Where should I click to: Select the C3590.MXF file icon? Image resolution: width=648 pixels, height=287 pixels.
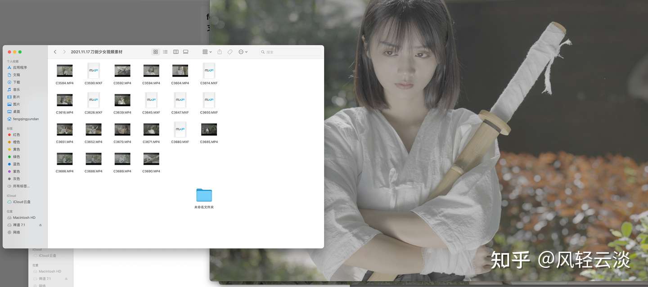pyautogui.click(x=94, y=71)
